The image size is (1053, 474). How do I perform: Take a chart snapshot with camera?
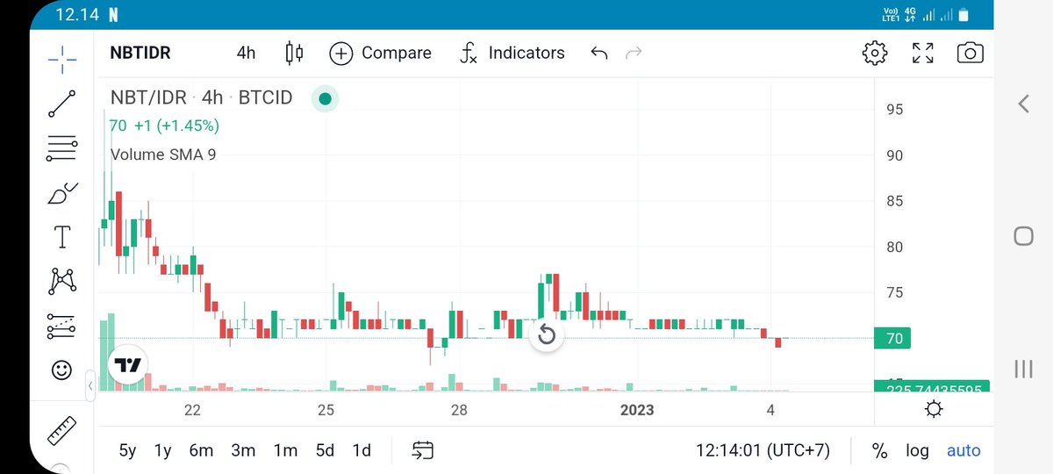click(x=970, y=53)
